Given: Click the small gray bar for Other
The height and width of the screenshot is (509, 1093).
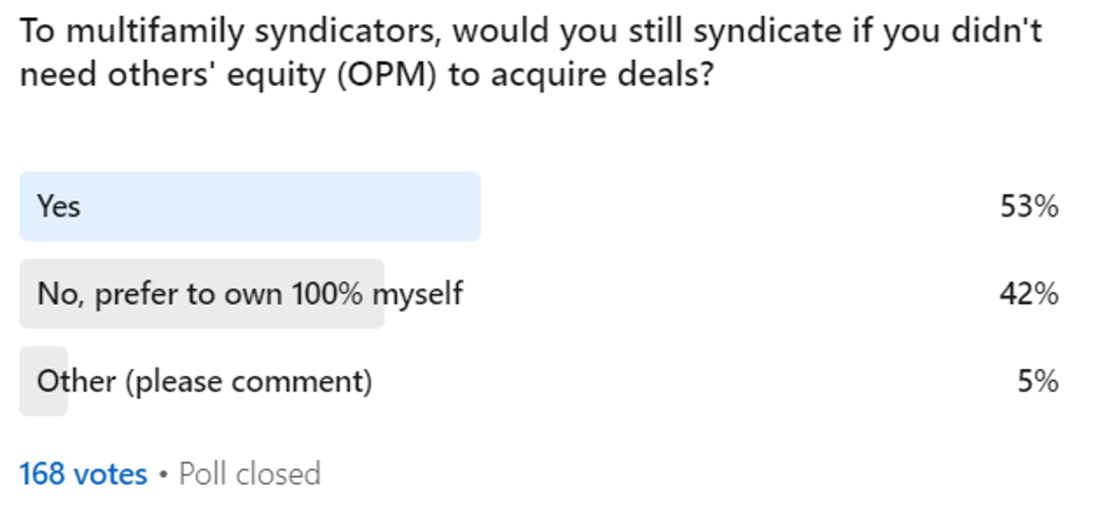Looking at the screenshot, I should (43, 381).
